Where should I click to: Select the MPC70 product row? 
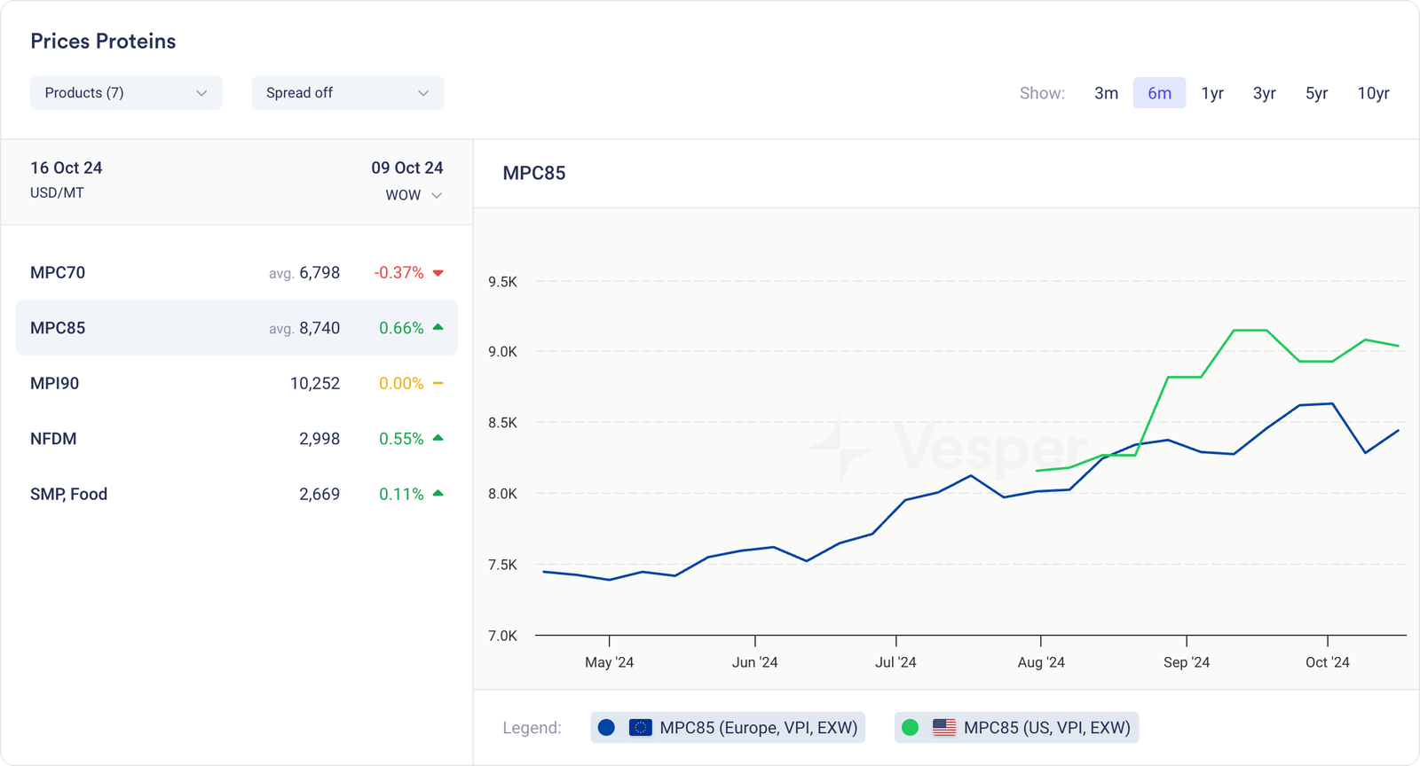point(236,273)
